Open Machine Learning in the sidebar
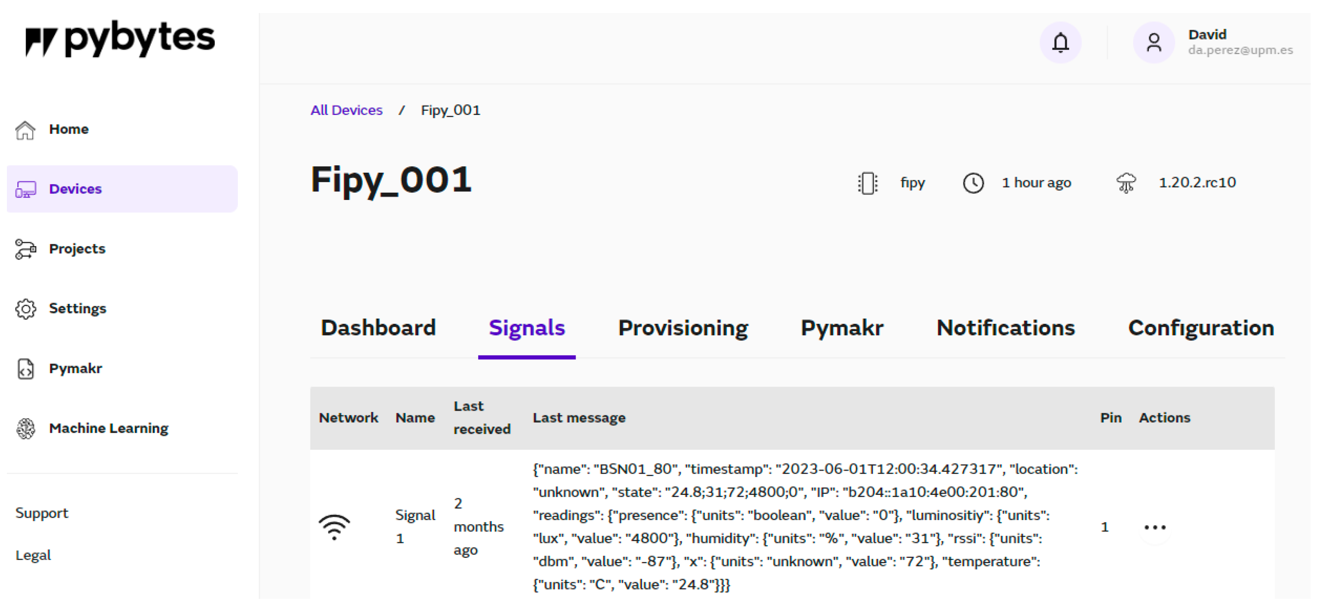 (x=122, y=429)
